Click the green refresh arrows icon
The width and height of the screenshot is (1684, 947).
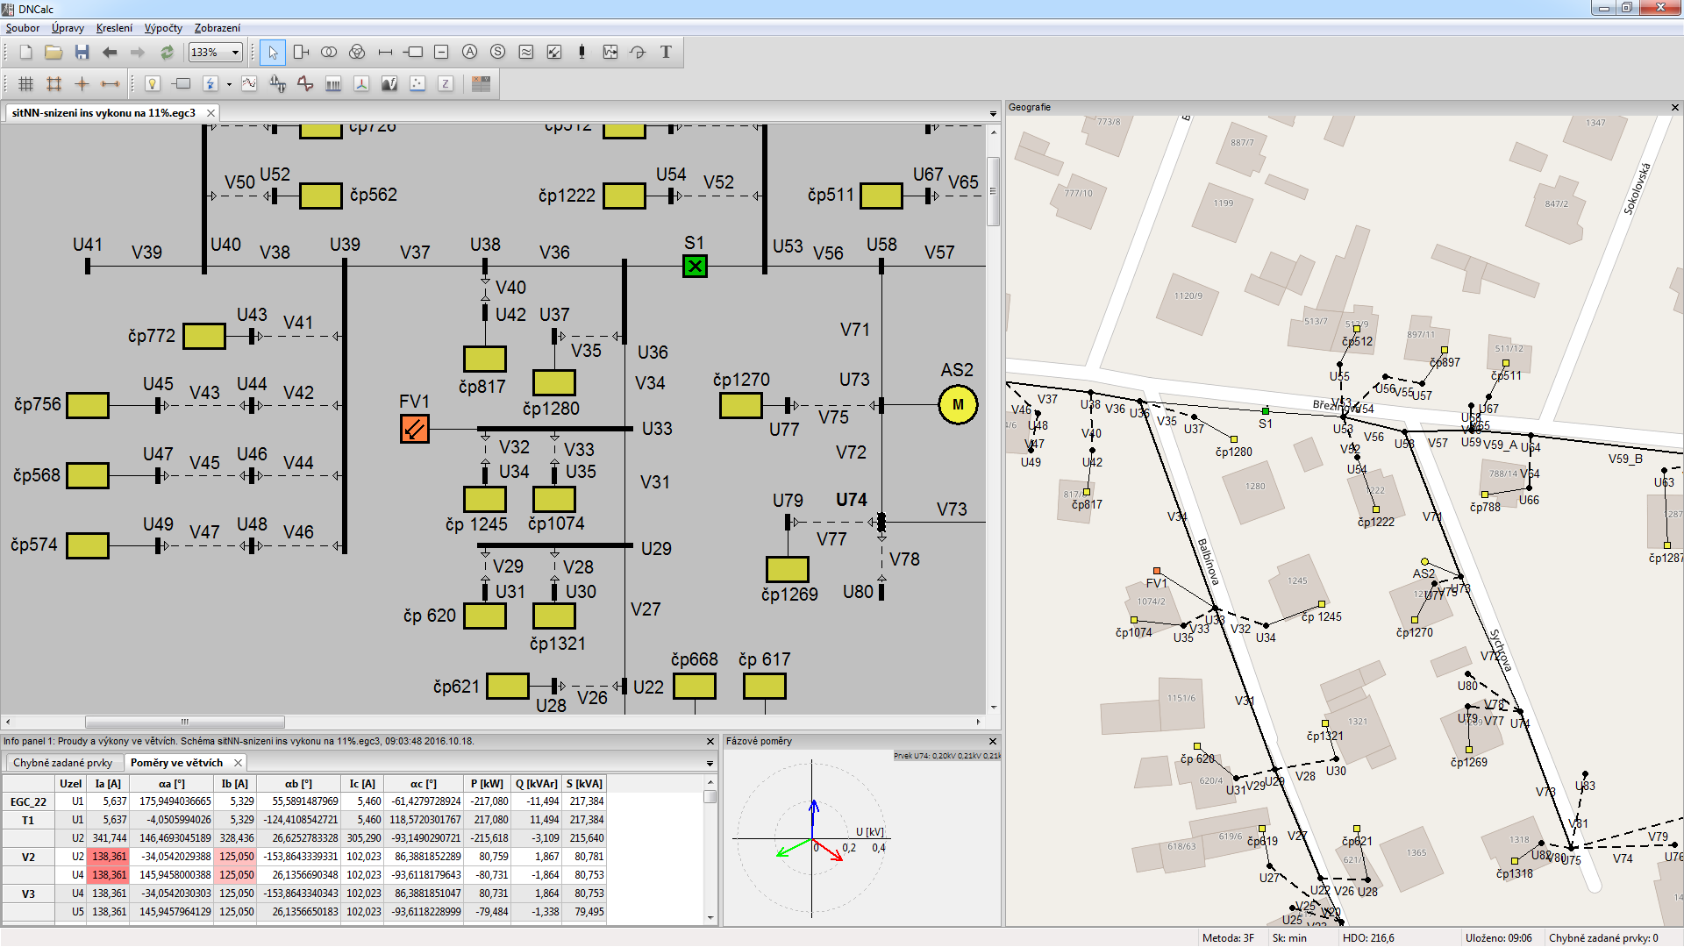coord(167,53)
